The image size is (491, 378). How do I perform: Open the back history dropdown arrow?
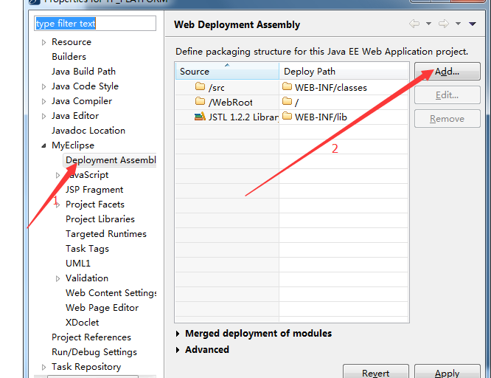[x=428, y=24]
